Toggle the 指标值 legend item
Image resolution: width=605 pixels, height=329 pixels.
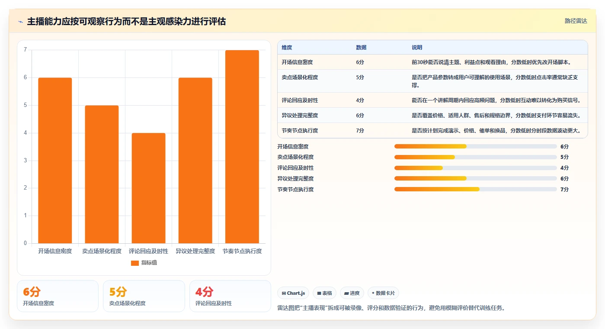pyautogui.click(x=144, y=263)
